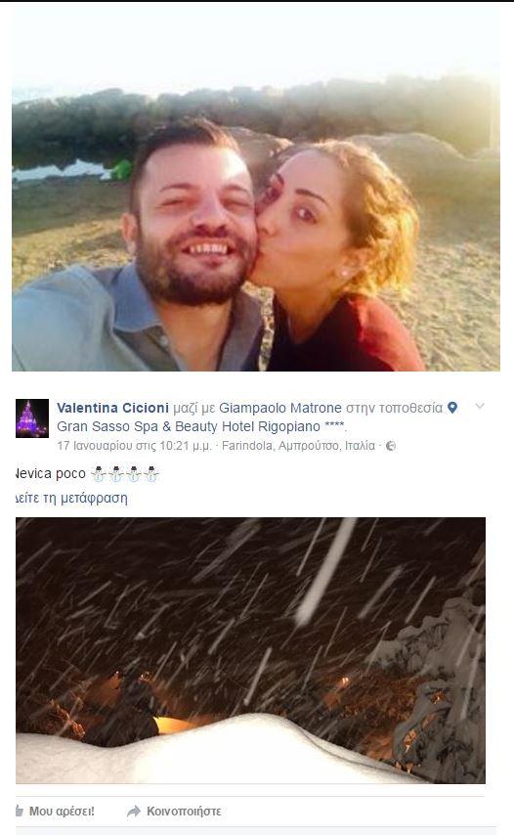Open the Gran Sasso Spa & Beauty Hotel Rigopiano page

pos(189,426)
